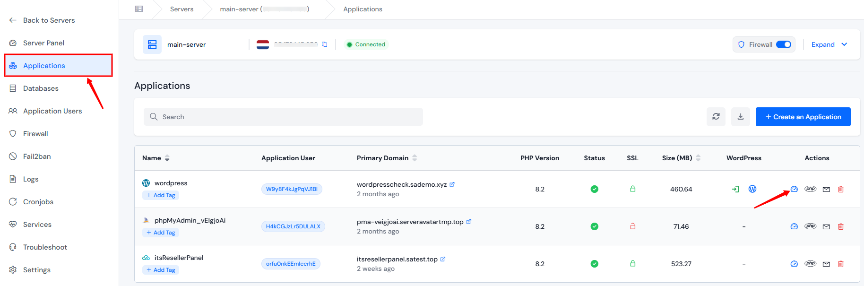Focus the application Search field
864x286 pixels.
(283, 117)
